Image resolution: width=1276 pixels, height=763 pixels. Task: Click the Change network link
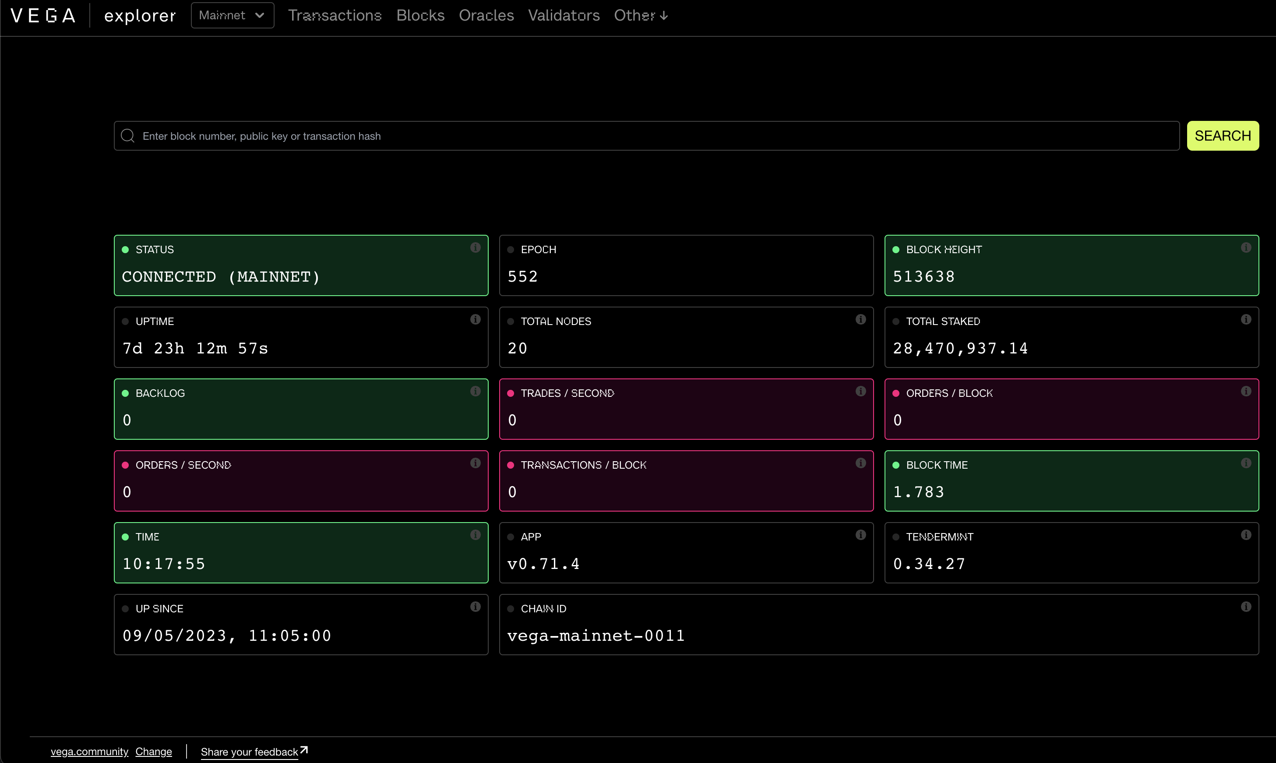153,751
